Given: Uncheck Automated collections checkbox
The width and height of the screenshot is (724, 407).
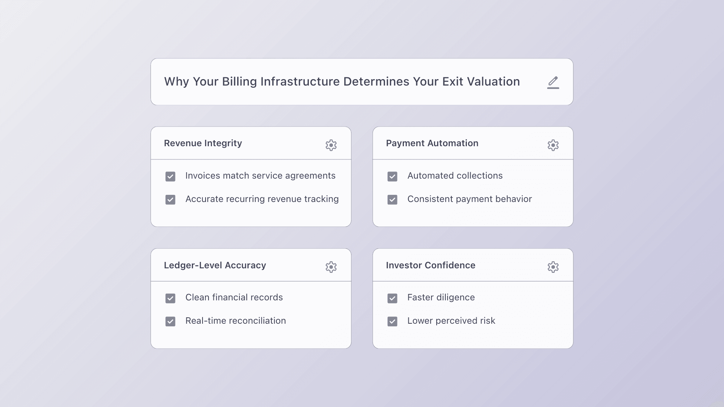Looking at the screenshot, I should click(392, 176).
